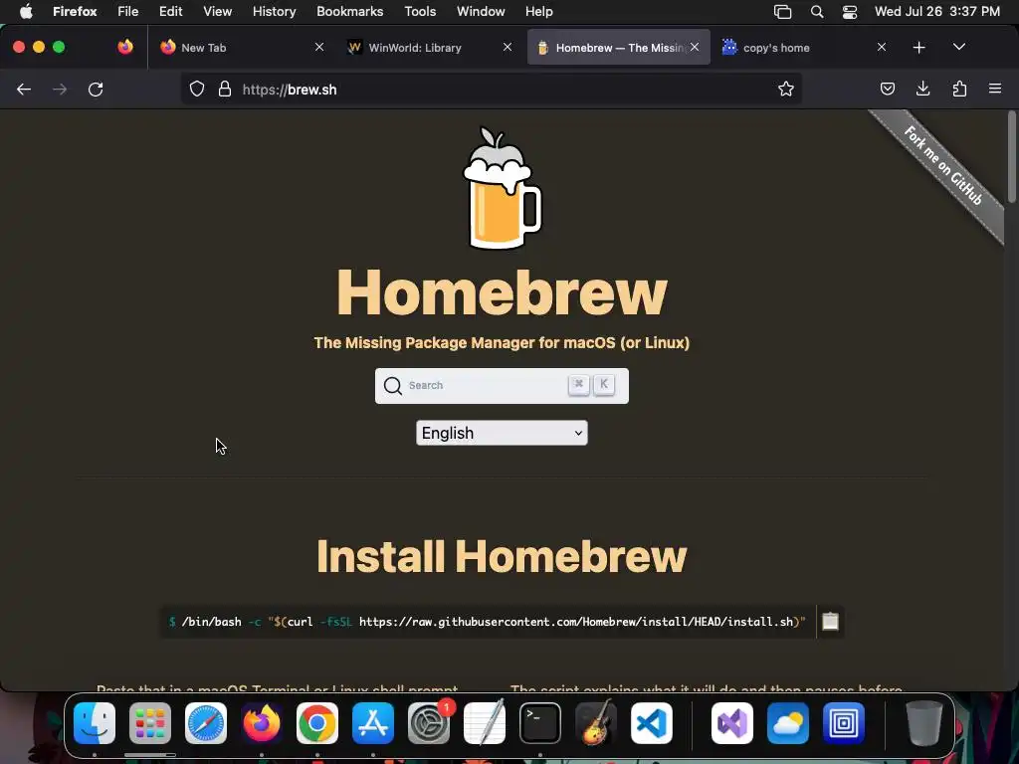Image resolution: width=1019 pixels, height=764 pixels.
Task: Open the language selector set to English
Action: 502,433
